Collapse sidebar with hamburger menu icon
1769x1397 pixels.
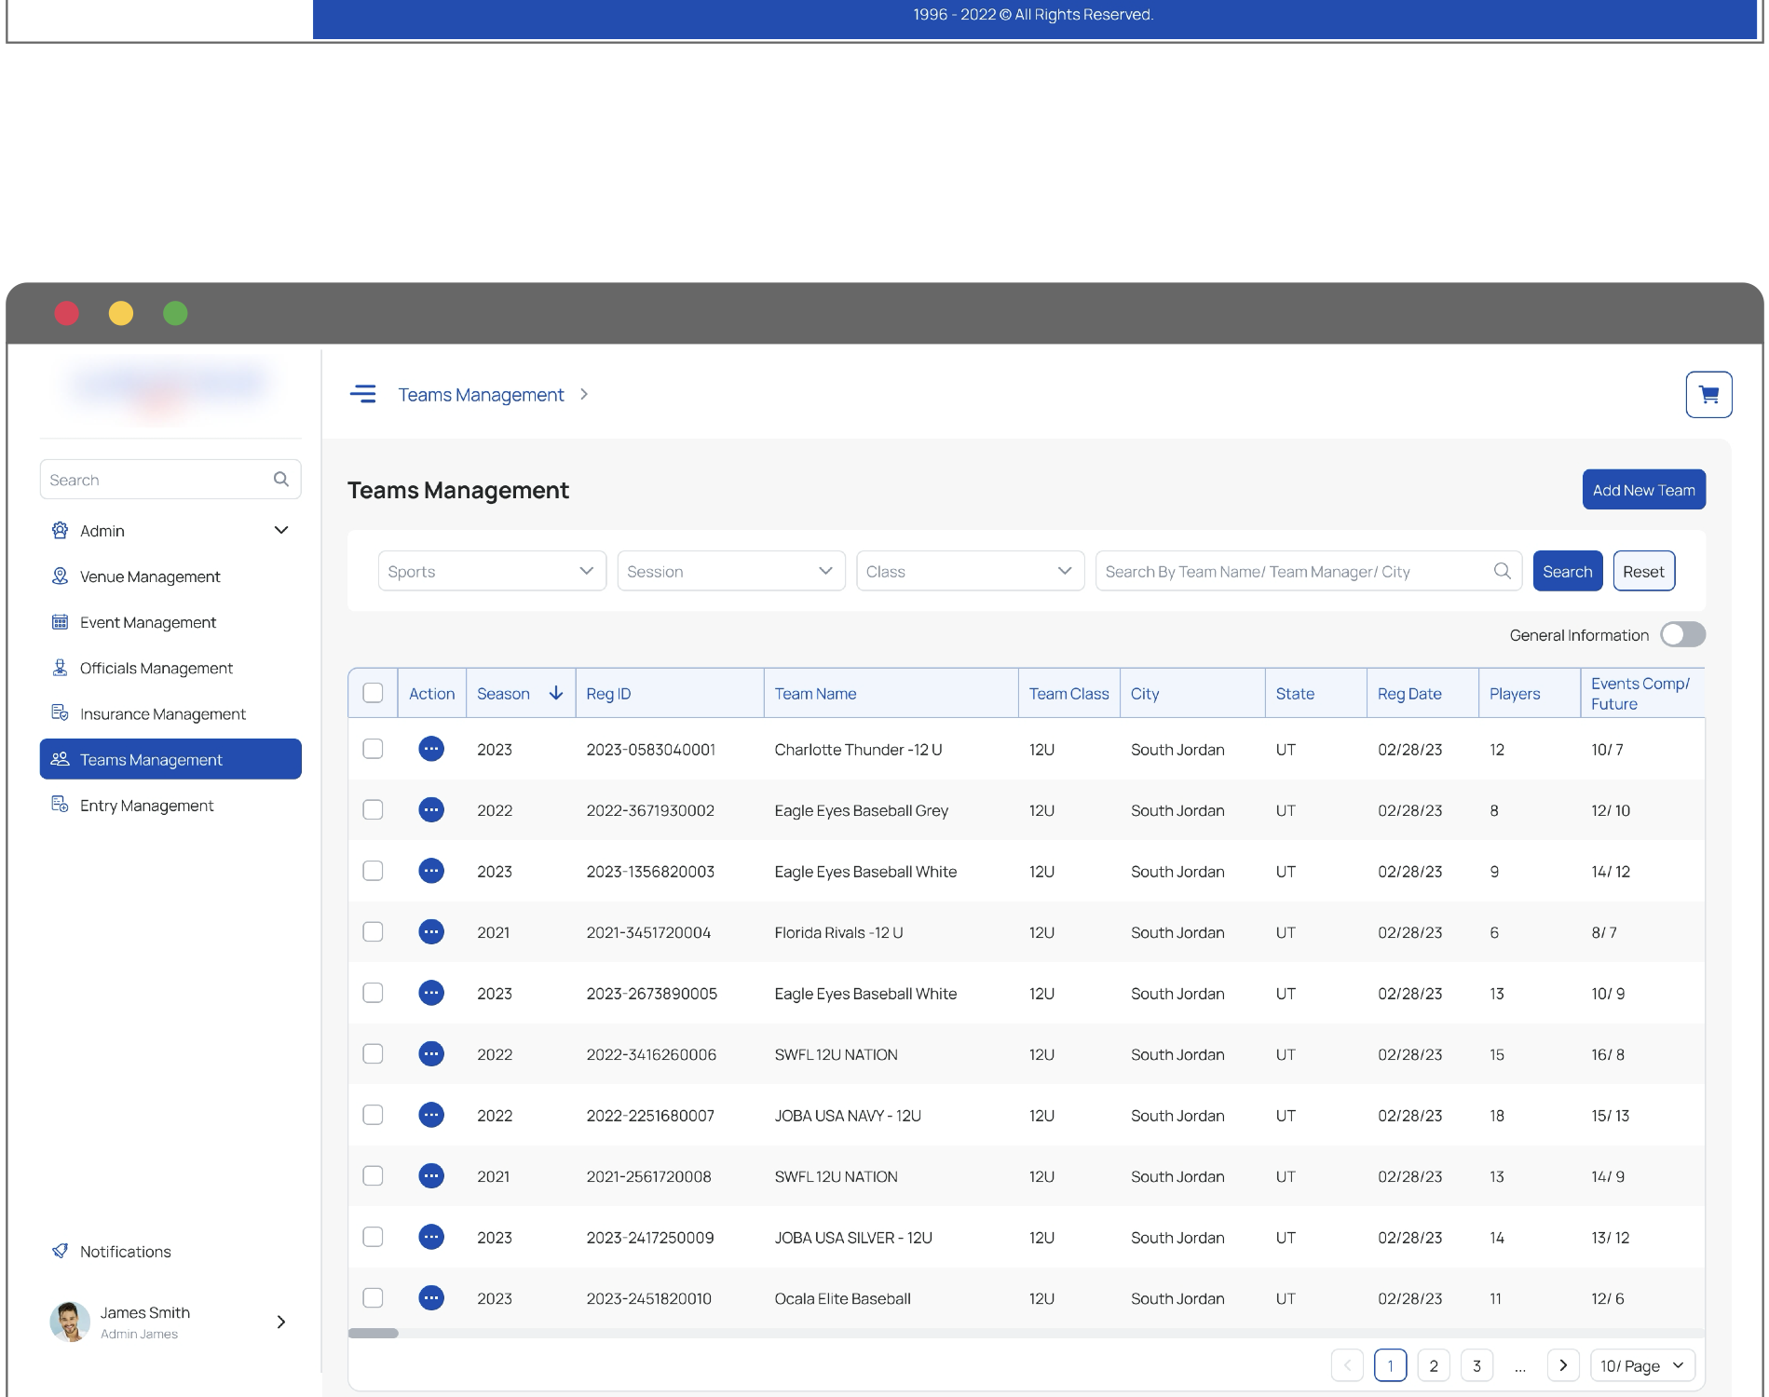(362, 395)
